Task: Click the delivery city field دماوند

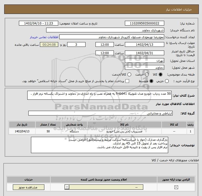Action: [144, 67]
